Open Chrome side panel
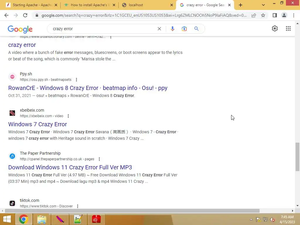The height and width of the screenshot is (225, 300). tap(275, 15)
